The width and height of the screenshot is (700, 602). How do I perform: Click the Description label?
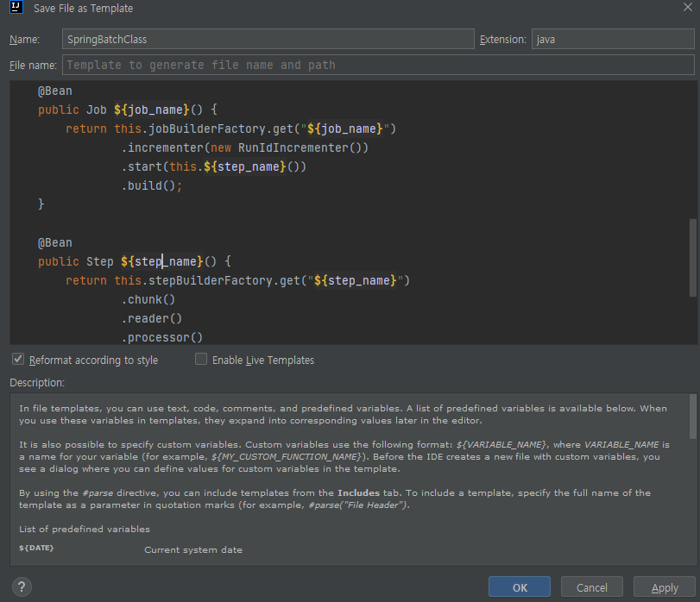(37, 383)
